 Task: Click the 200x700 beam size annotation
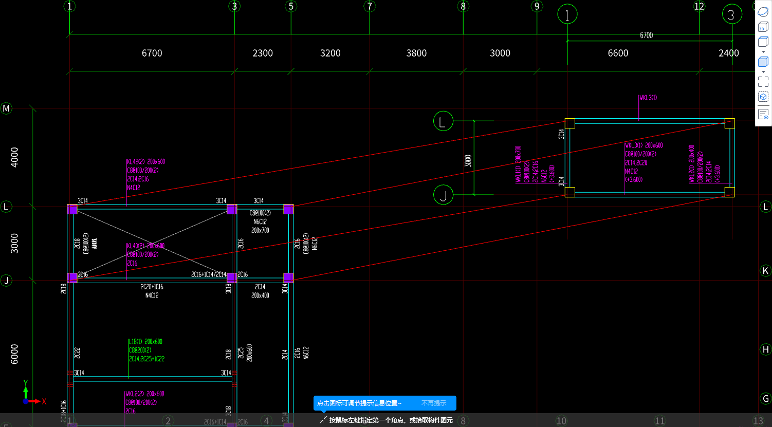260,230
